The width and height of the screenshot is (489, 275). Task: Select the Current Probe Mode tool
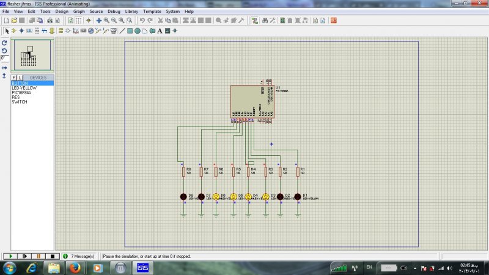106,31
